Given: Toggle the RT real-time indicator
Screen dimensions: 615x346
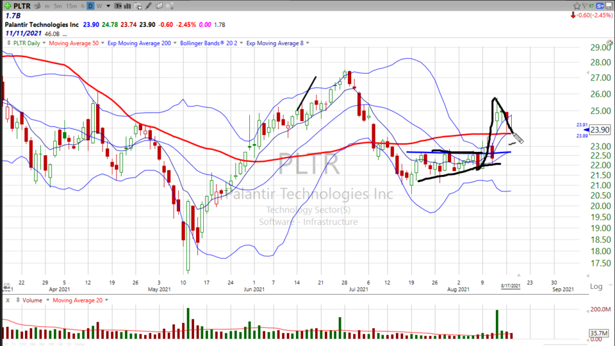Looking at the screenshot, I should pyautogui.click(x=591, y=6).
